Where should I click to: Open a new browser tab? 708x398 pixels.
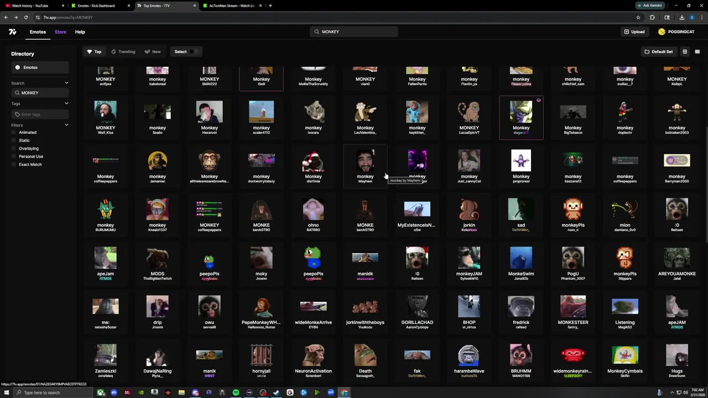pyautogui.click(x=270, y=6)
